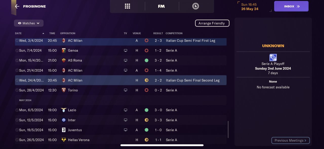Click the Genoa club badge
324x149 pixels.
pyautogui.click(x=64, y=50)
